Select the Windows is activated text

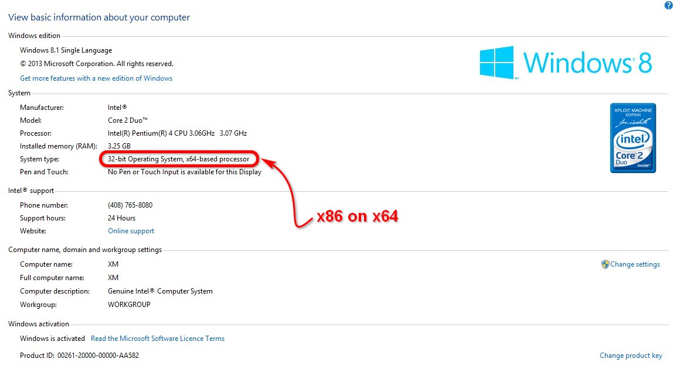click(52, 338)
